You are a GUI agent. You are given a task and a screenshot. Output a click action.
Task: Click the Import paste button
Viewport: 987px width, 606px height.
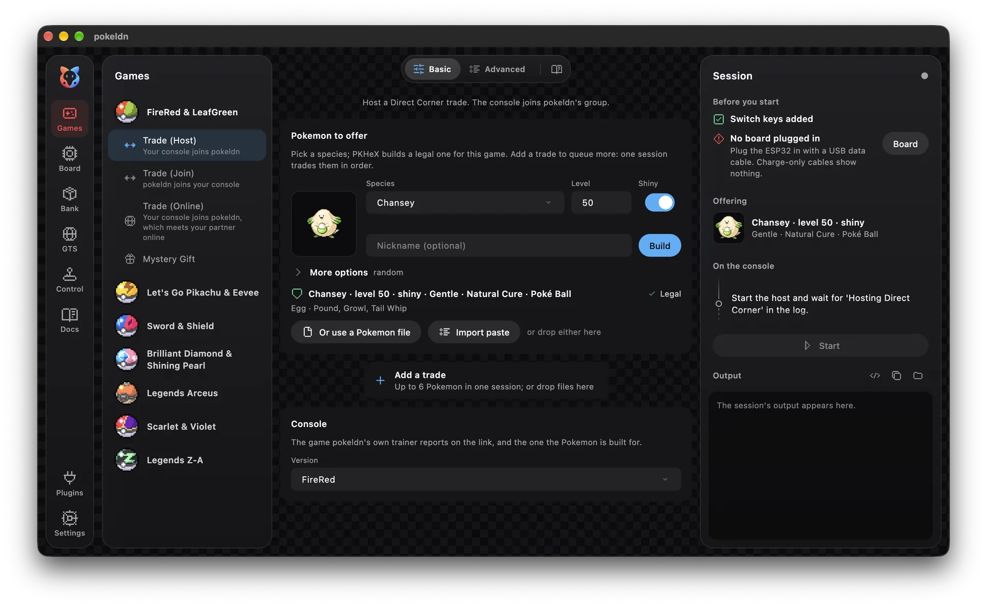pos(473,332)
